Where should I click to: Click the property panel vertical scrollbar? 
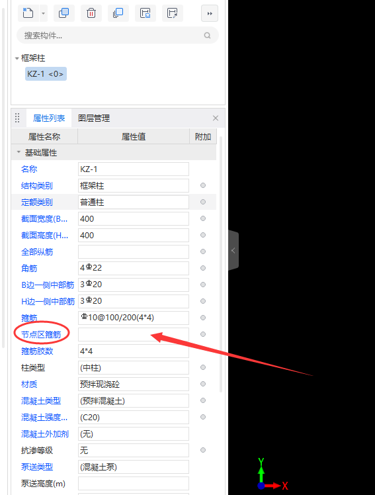[221, 264]
